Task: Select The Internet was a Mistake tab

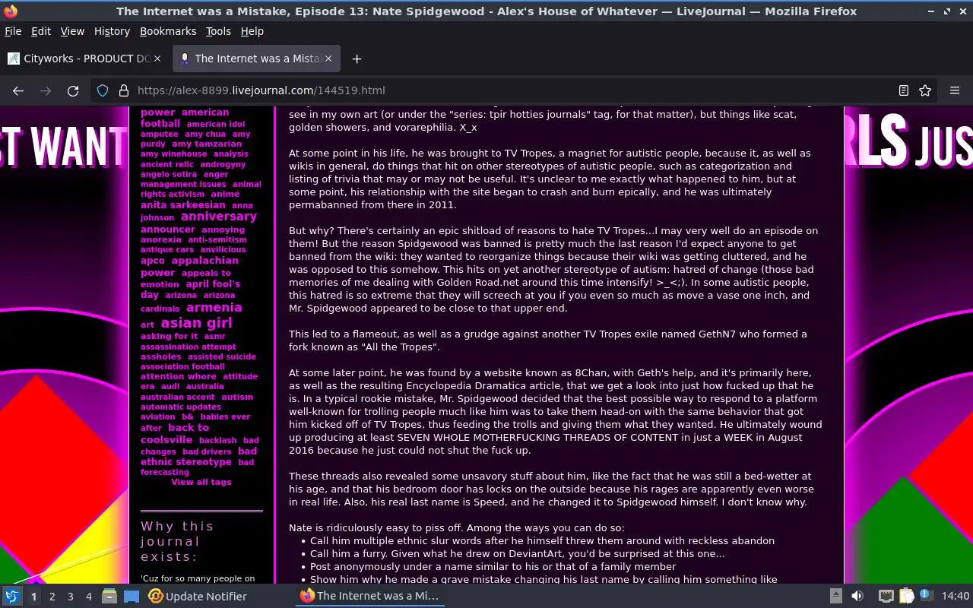Action: [256, 59]
